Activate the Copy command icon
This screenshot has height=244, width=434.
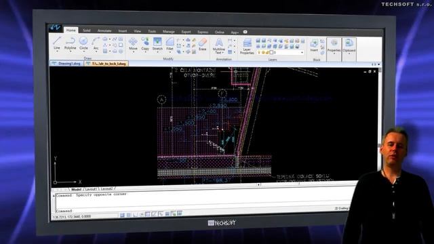[x=145, y=42]
